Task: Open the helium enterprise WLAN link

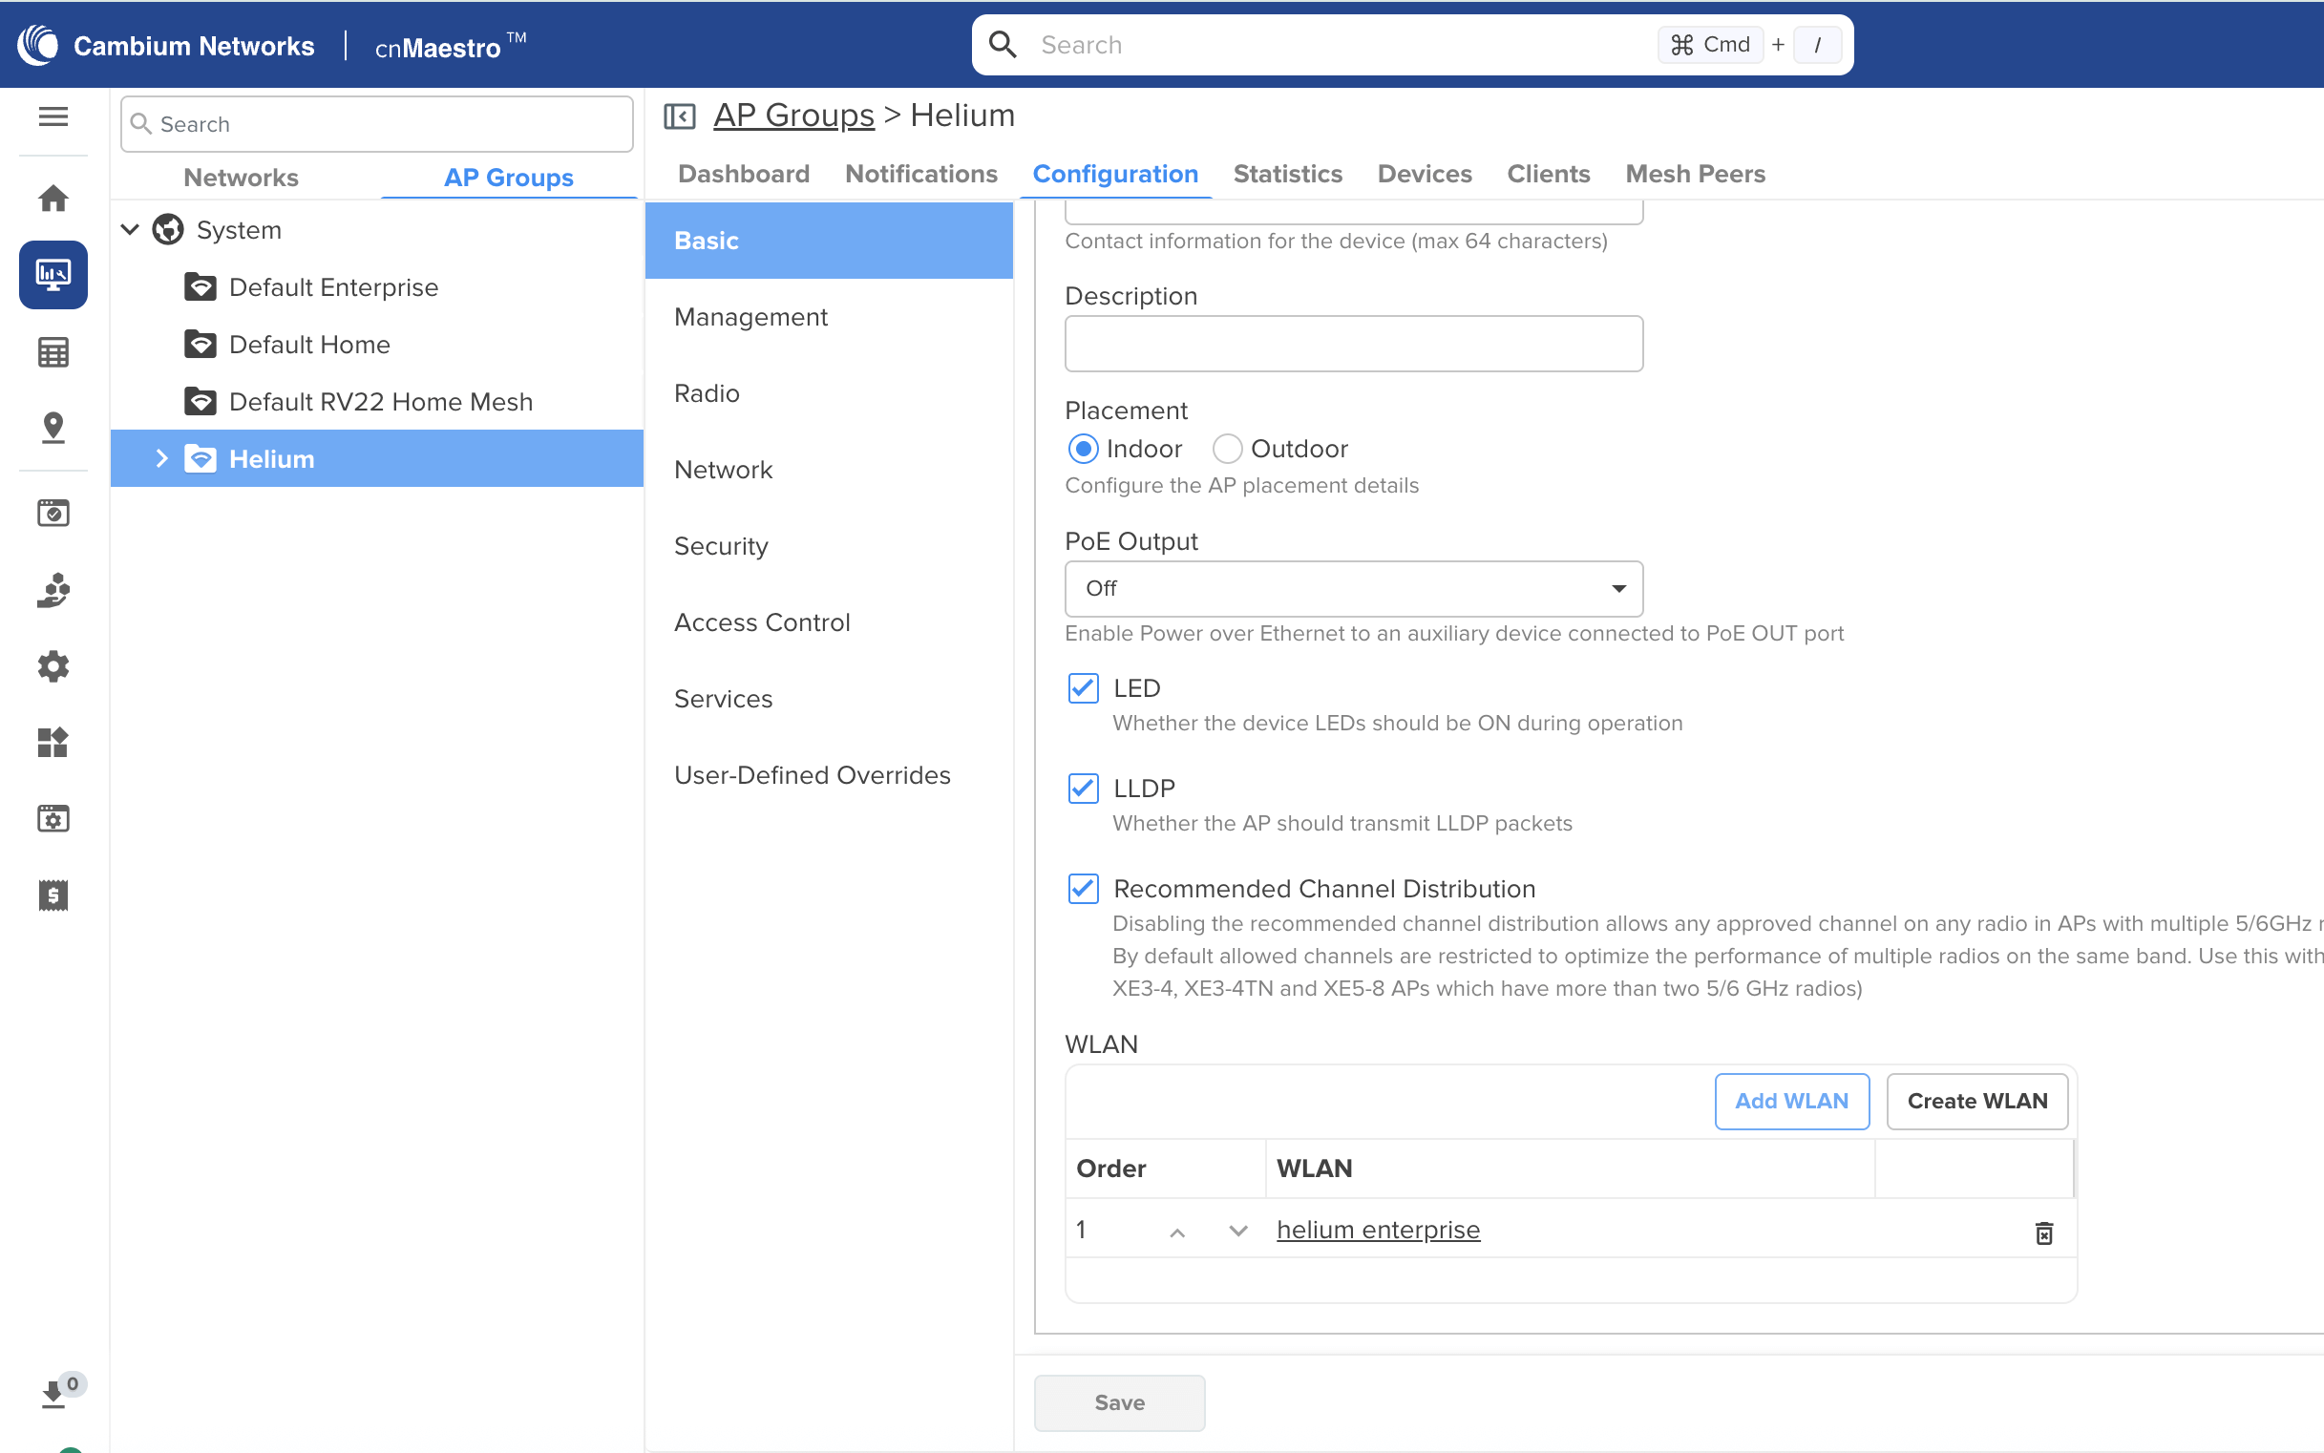Action: point(1377,1230)
